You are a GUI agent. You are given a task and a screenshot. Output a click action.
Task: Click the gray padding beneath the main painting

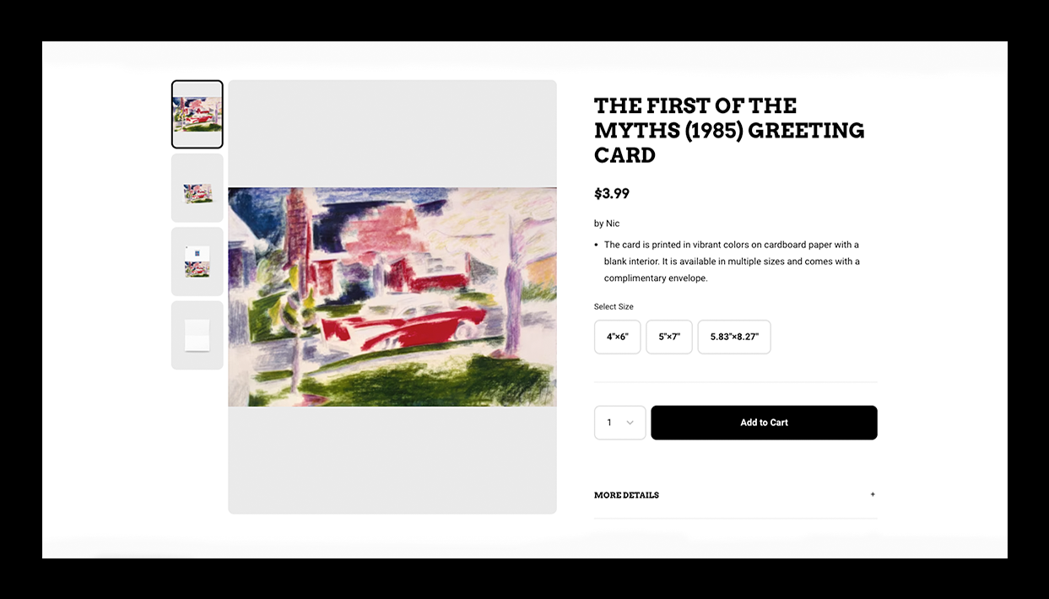392,460
